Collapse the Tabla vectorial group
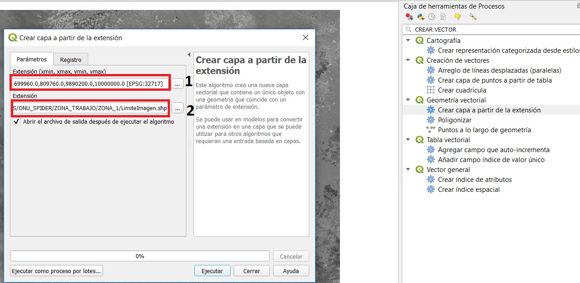The image size is (580, 283). pyautogui.click(x=408, y=140)
